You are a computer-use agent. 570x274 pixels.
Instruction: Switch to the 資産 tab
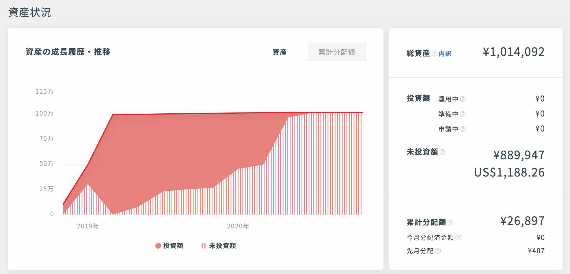point(280,52)
